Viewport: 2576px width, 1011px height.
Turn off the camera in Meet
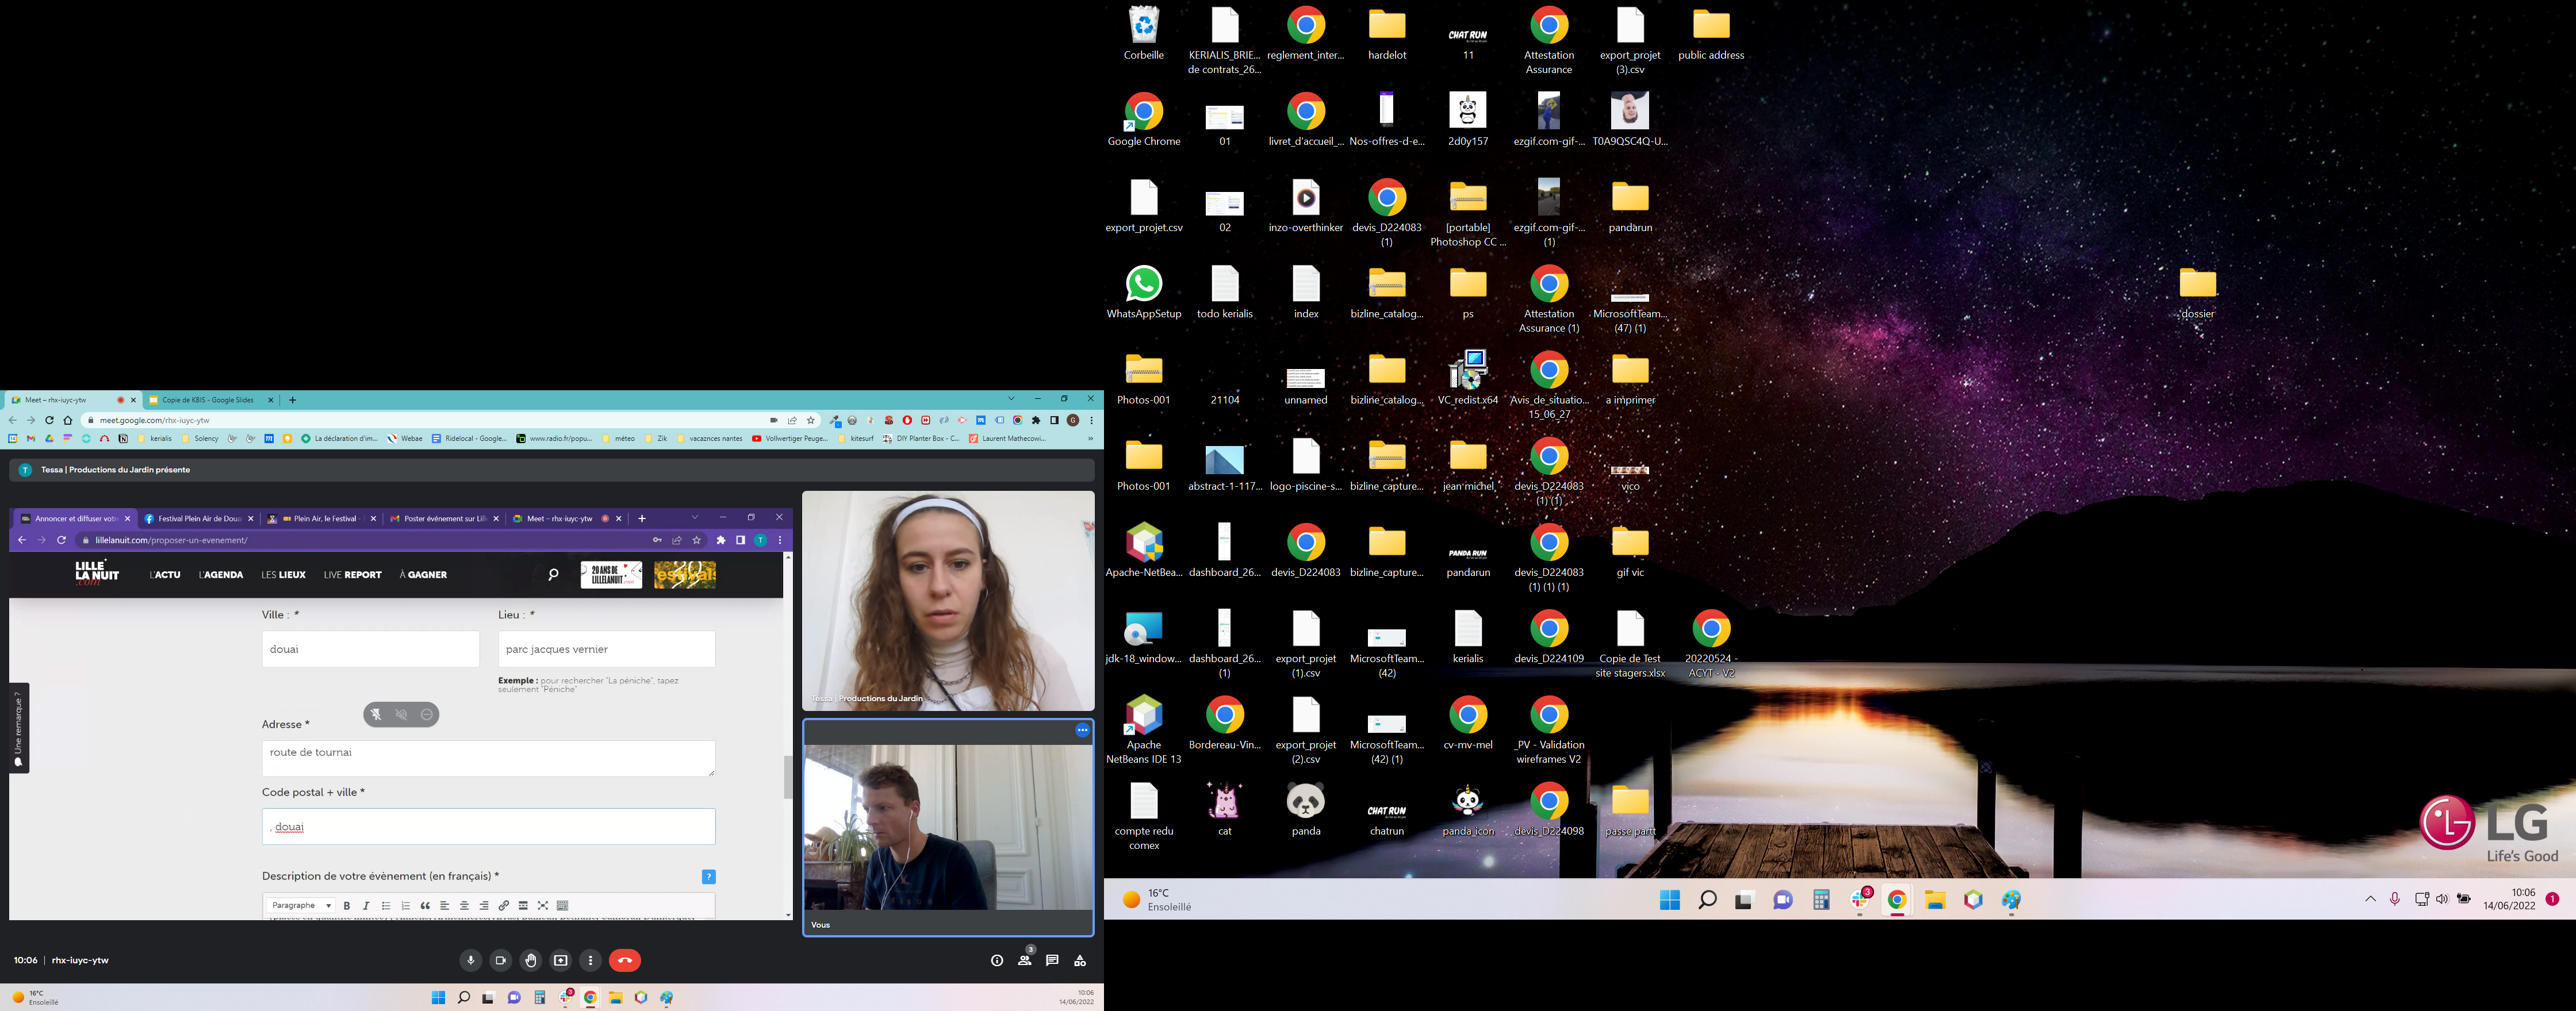(500, 960)
